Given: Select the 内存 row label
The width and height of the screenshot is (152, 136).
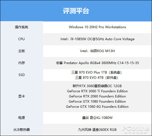Looking at the screenshot, I should tap(22, 63).
